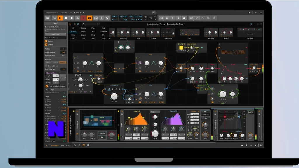Toggle the Post button in Amp
Screen dimensions: 299x168
[x=205, y=118]
